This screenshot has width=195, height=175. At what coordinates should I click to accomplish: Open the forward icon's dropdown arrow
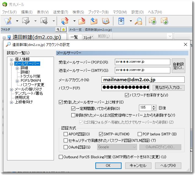coord(54,21)
